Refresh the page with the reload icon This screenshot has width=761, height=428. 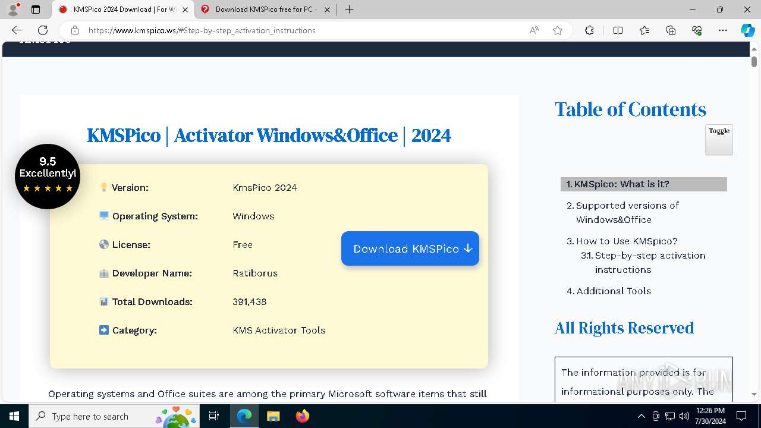coord(43,30)
